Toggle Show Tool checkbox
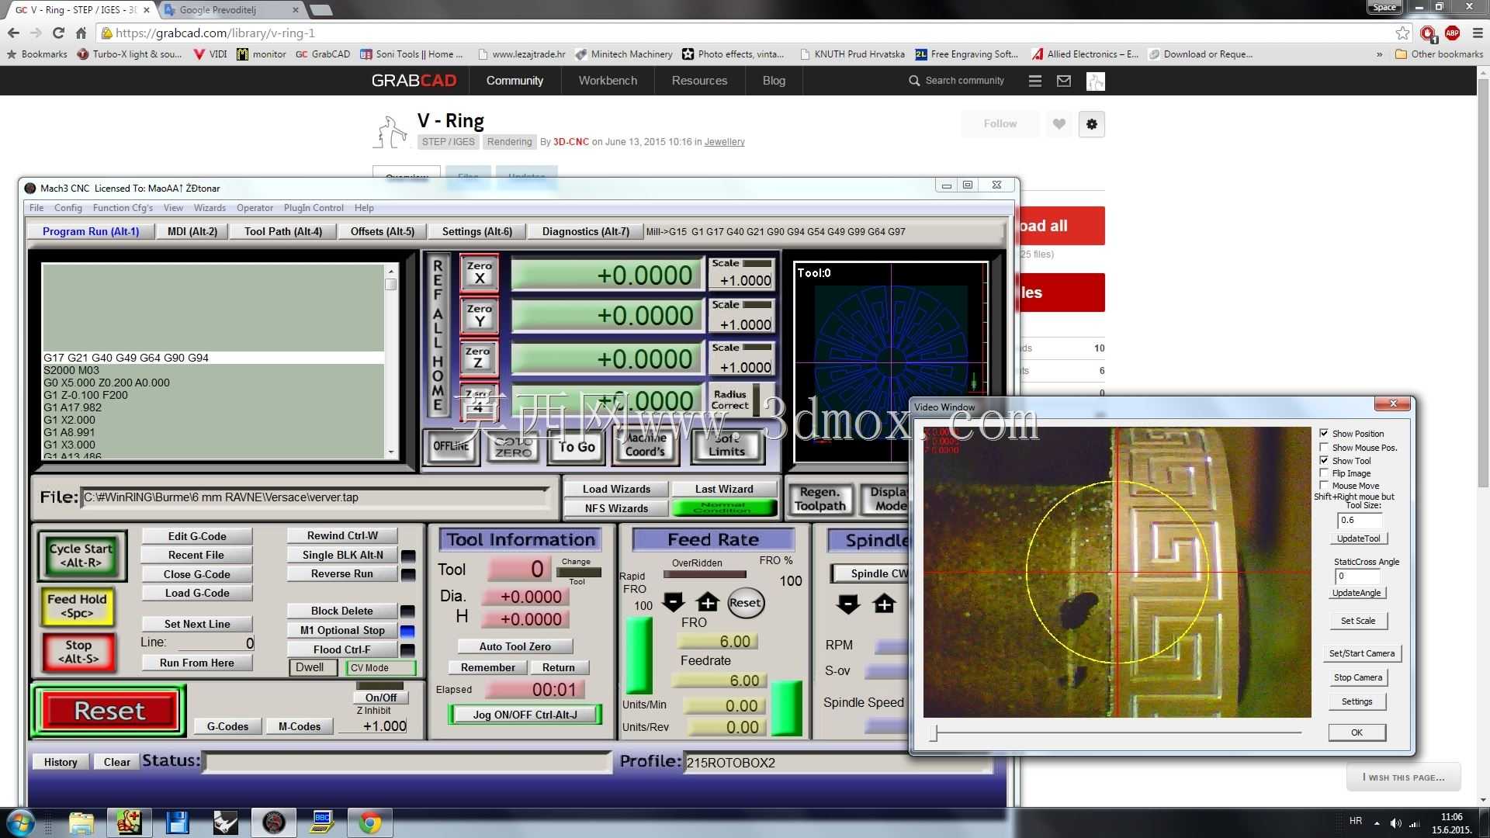Screen dimensions: 1490x838 coord(1324,460)
